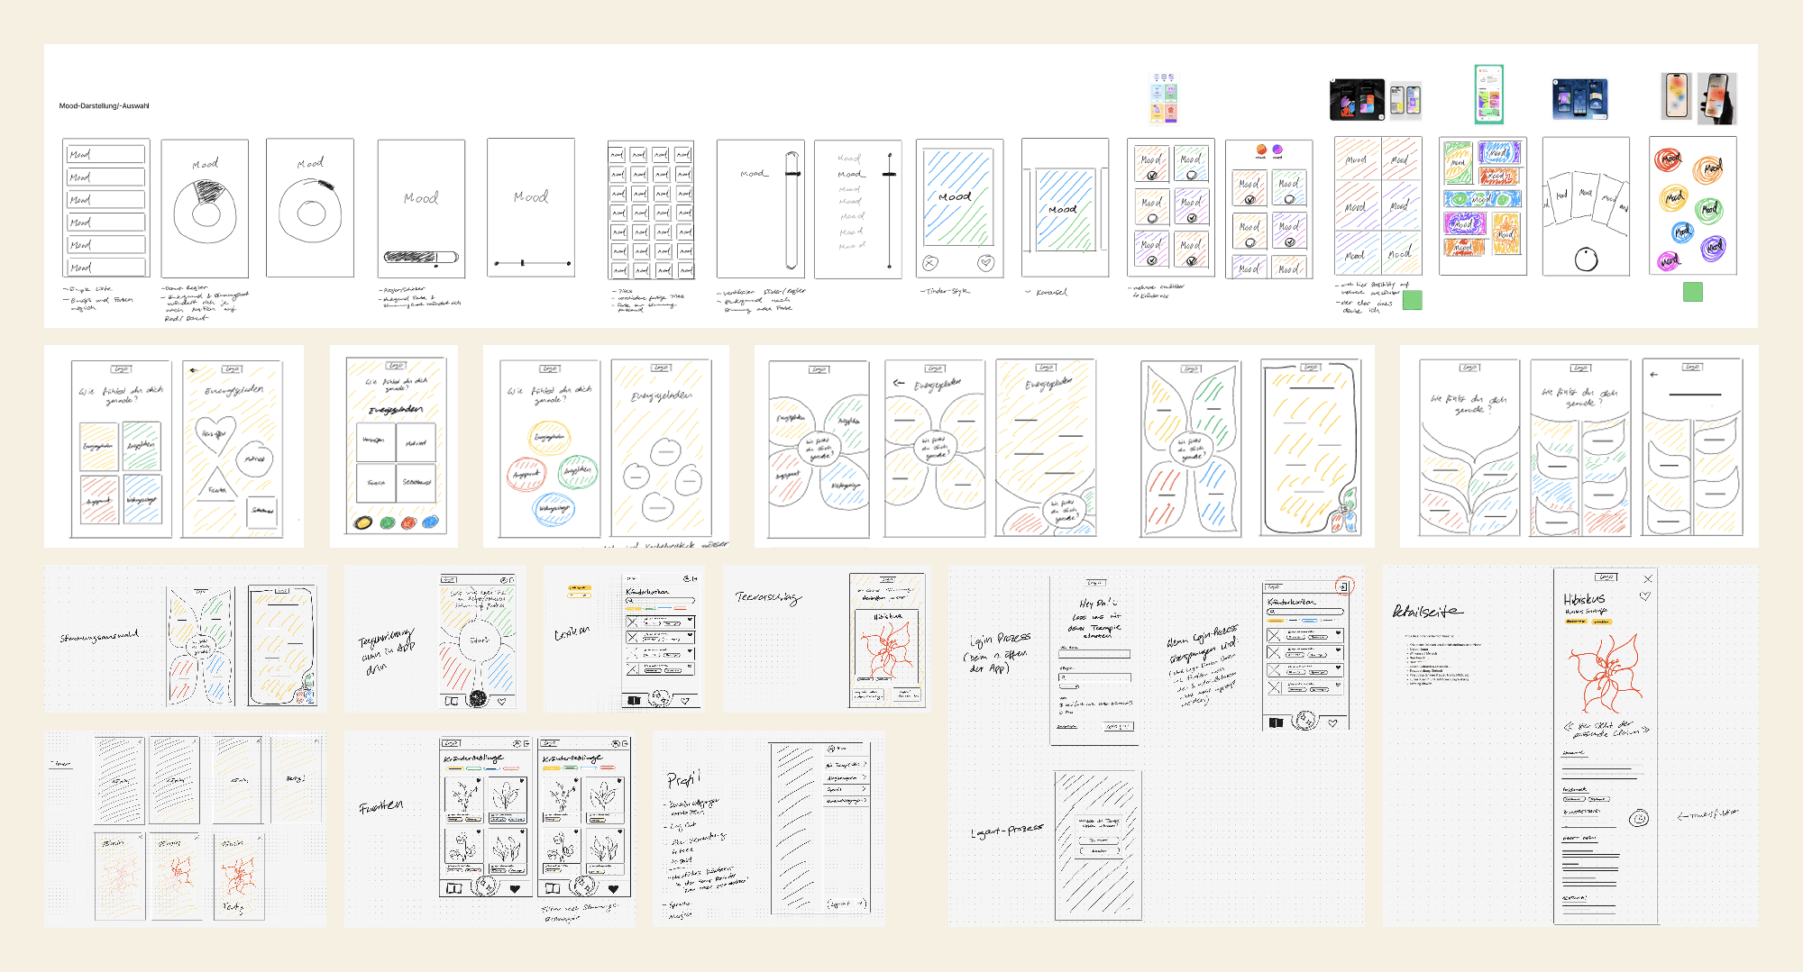This screenshot has width=1803, height=972.
Task: Check the empty circle on the green Mood tile
Action: (1192, 176)
